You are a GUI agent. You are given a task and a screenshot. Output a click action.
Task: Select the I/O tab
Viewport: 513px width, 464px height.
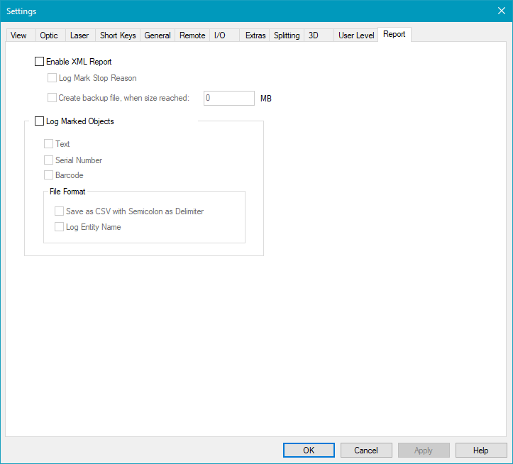coord(220,35)
